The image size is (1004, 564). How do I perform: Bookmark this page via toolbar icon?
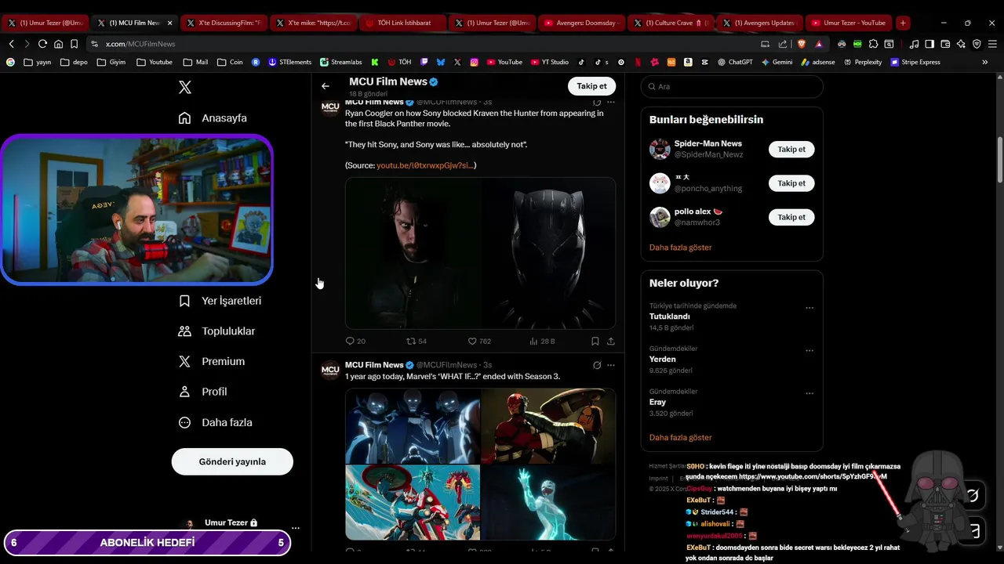(74, 44)
